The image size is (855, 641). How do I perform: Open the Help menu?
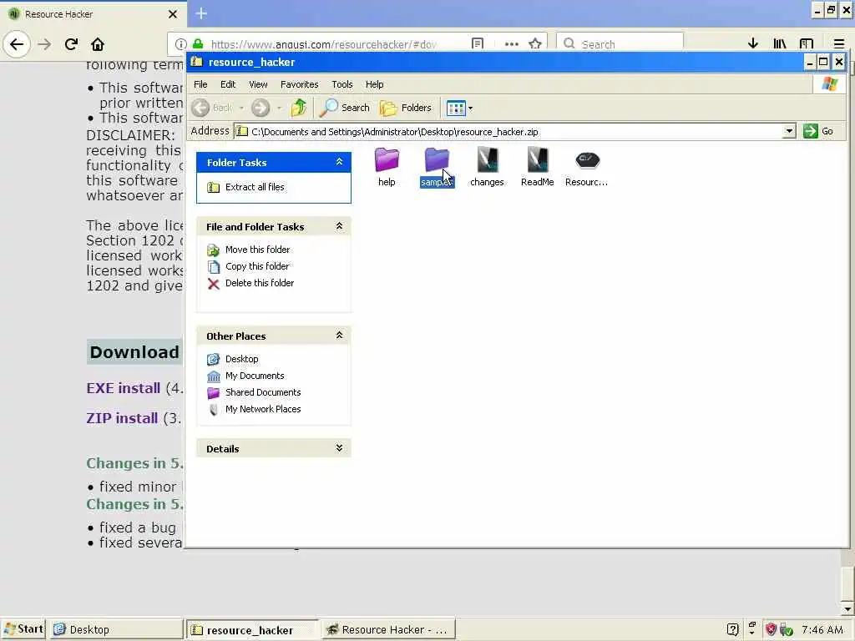[x=374, y=84]
